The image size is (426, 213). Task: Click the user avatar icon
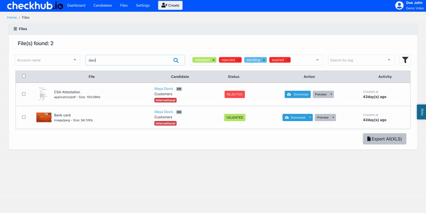coord(399,5)
